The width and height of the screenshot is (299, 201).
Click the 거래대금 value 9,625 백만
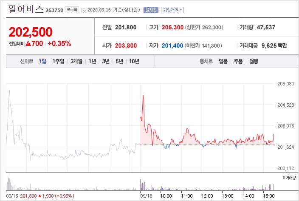tap(274, 45)
